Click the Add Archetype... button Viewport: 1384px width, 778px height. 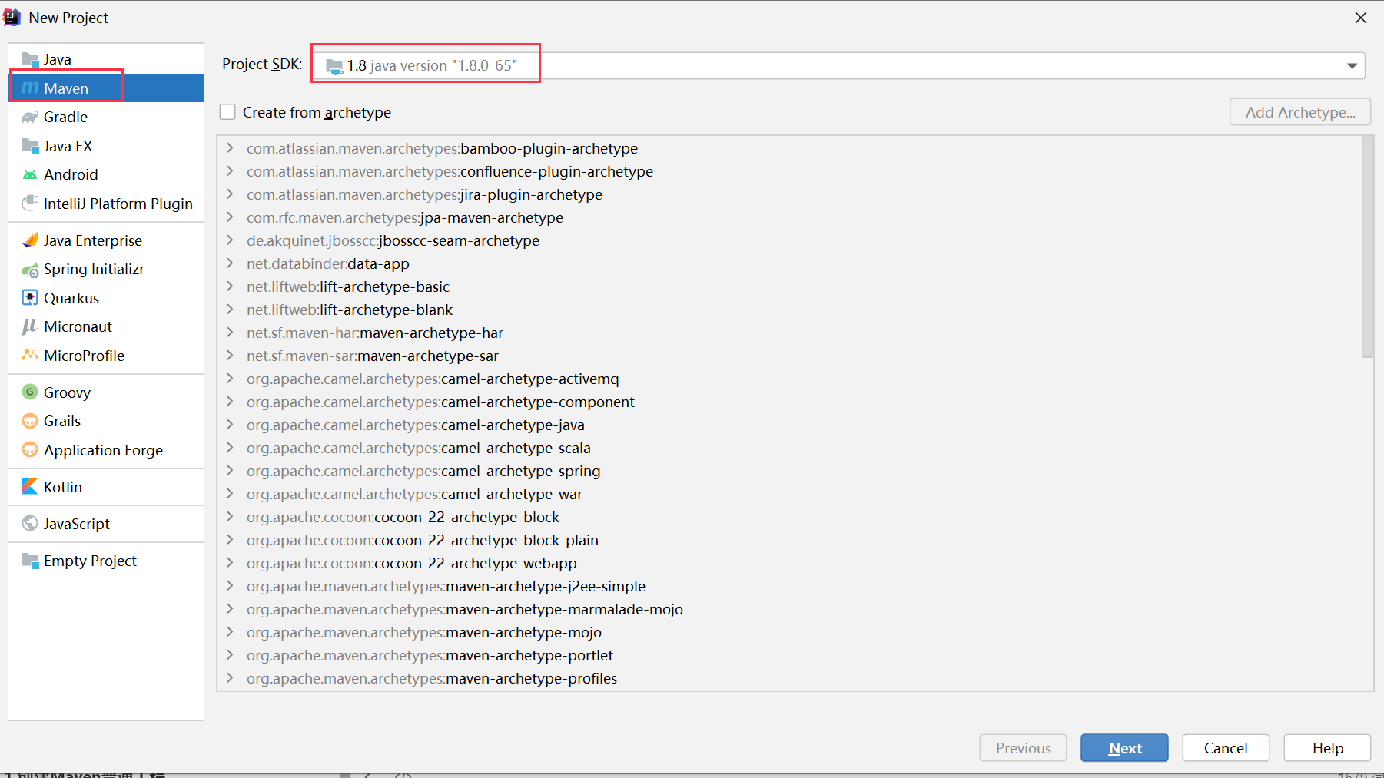pyautogui.click(x=1300, y=112)
